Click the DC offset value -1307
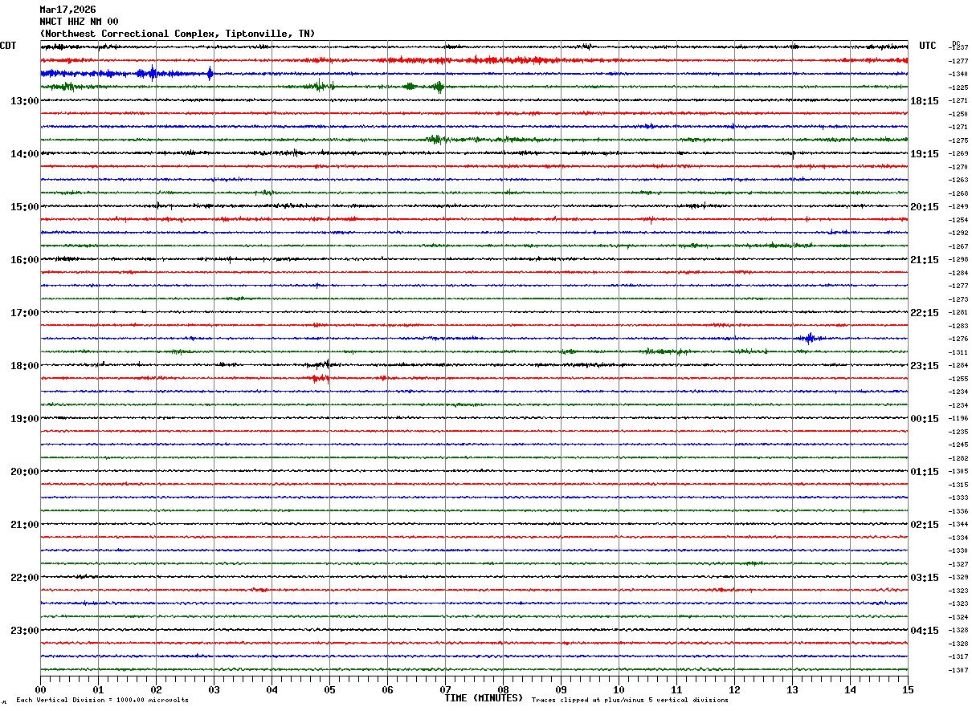972x711 pixels. point(958,670)
